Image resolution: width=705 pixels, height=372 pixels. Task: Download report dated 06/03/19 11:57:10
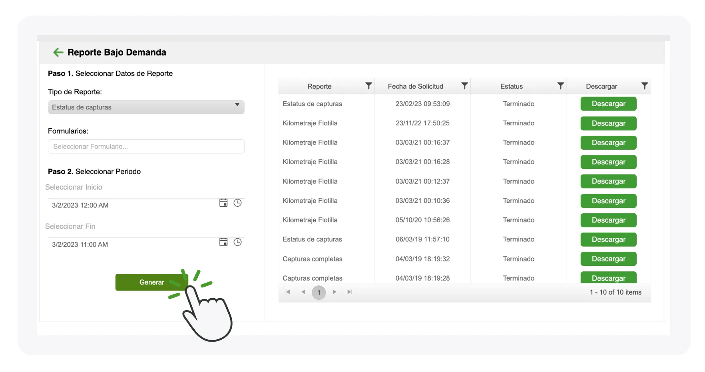point(608,239)
